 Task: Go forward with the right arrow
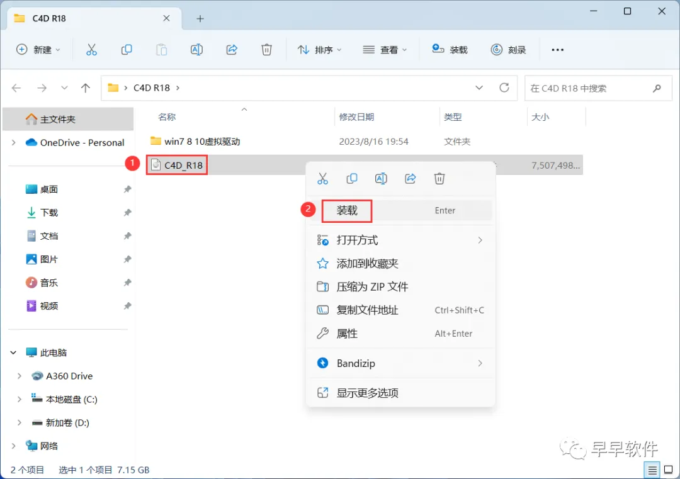tap(42, 88)
